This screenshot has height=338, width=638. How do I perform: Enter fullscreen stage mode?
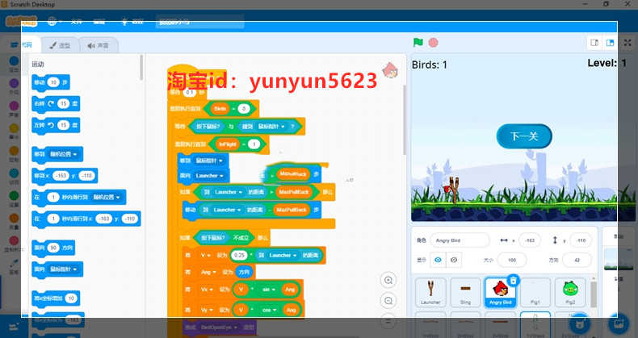(628, 43)
